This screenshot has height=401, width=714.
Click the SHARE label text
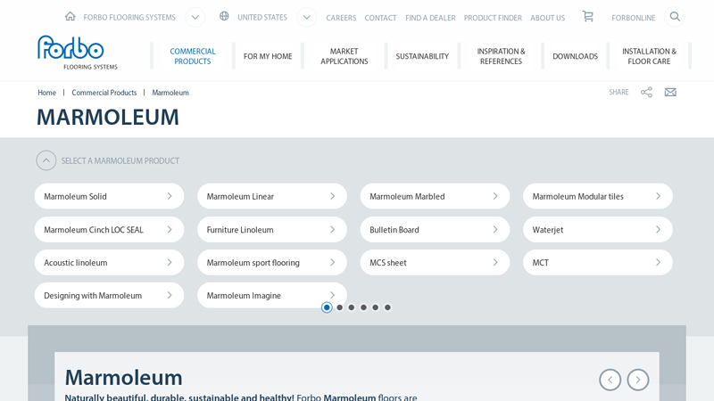(x=619, y=93)
